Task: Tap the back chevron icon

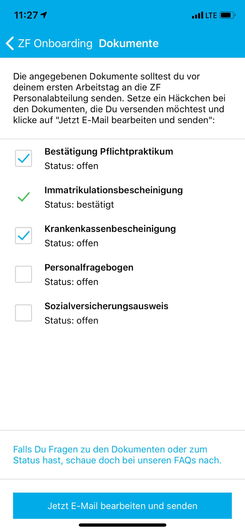Action: point(10,43)
